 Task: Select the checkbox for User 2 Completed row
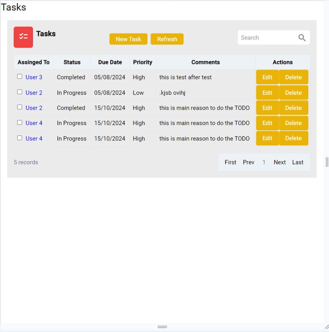[20, 107]
